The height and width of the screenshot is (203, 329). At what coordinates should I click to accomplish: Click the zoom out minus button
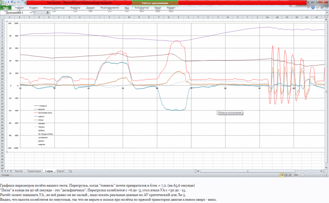click(302, 175)
